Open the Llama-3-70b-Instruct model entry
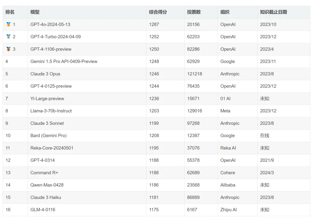Screen dimensions: 314x220 51,111
